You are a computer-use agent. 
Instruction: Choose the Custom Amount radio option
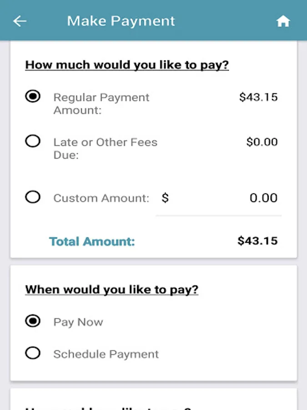(33, 197)
